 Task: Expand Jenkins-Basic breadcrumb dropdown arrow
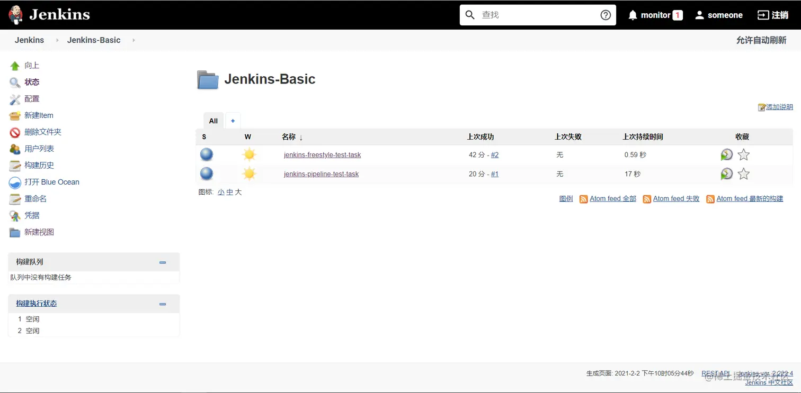click(133, 40)
